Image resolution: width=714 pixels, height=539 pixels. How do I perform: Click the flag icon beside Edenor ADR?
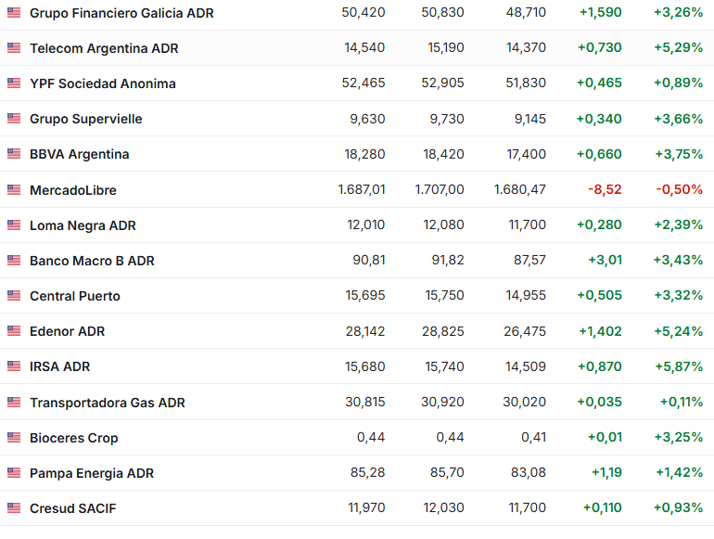coord(14,331)
